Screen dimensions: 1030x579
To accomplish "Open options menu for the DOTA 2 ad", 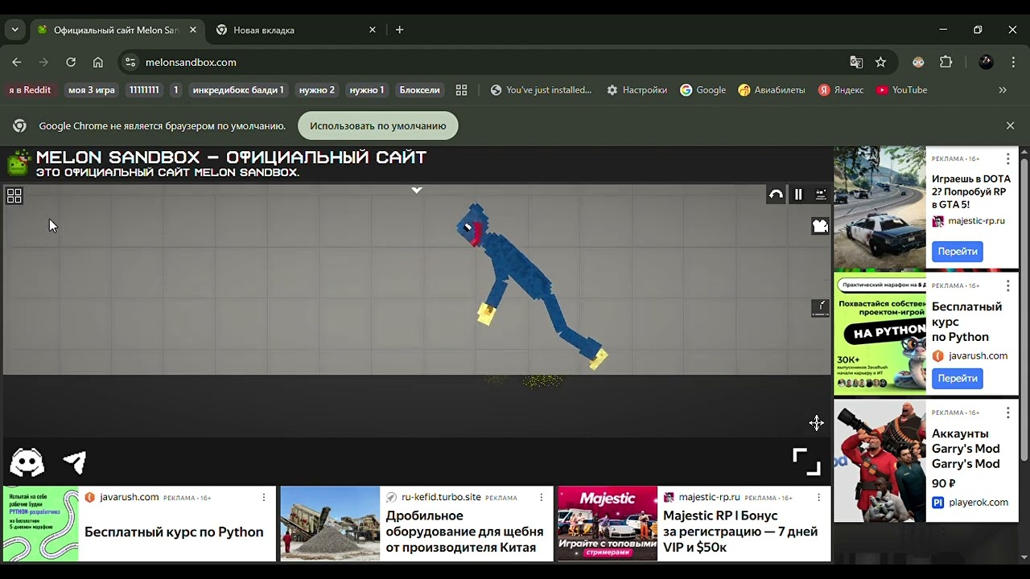I will click(1007, 159).
